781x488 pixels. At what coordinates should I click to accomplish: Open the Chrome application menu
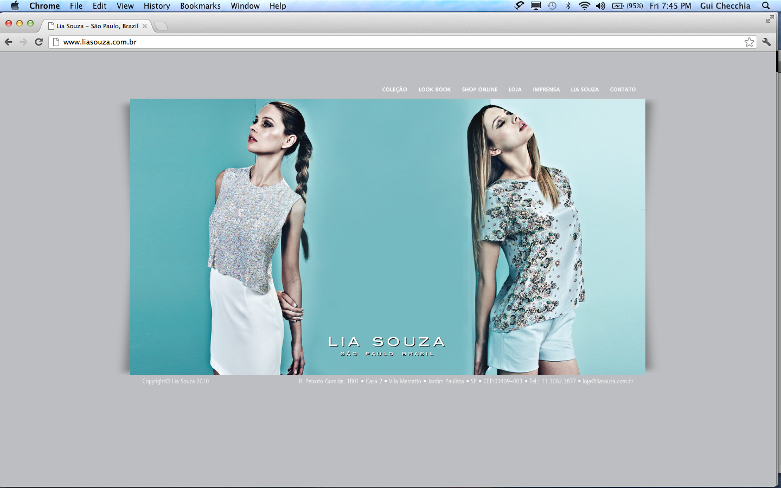[x=44, y=6]
